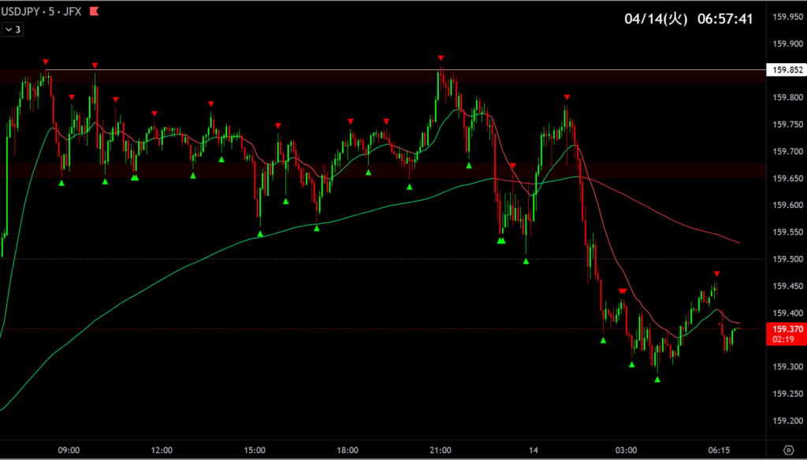Open chart settings via the gear icon
The width and height of the screenshot is (807, 460).
coord(788,450)
